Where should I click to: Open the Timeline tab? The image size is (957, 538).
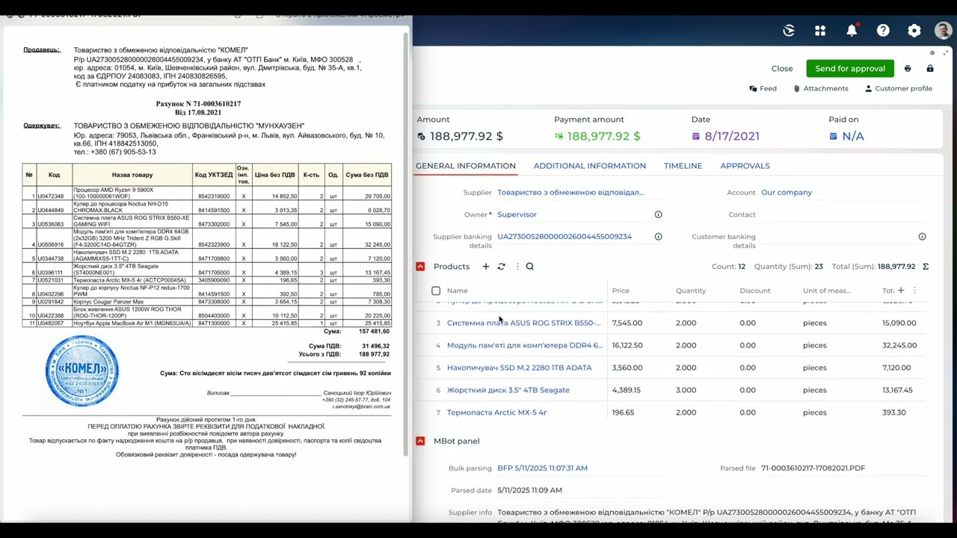click(x=683, y=166)
